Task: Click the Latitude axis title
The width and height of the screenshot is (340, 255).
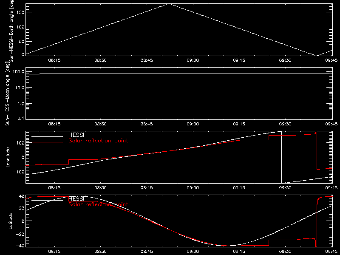Action: point(10,221)
